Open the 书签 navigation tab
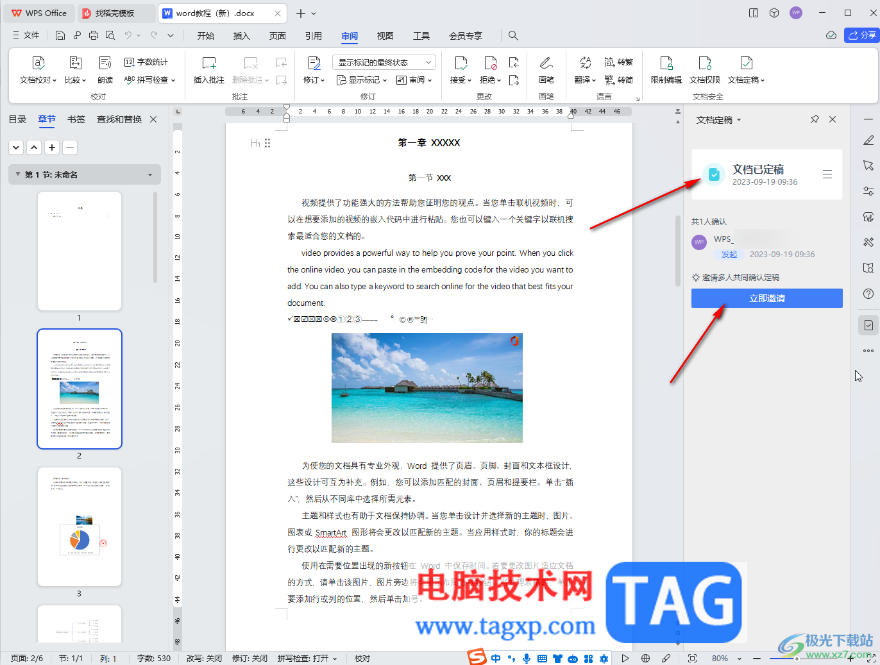Screen dimensions: 880x665 click(76, 119)
